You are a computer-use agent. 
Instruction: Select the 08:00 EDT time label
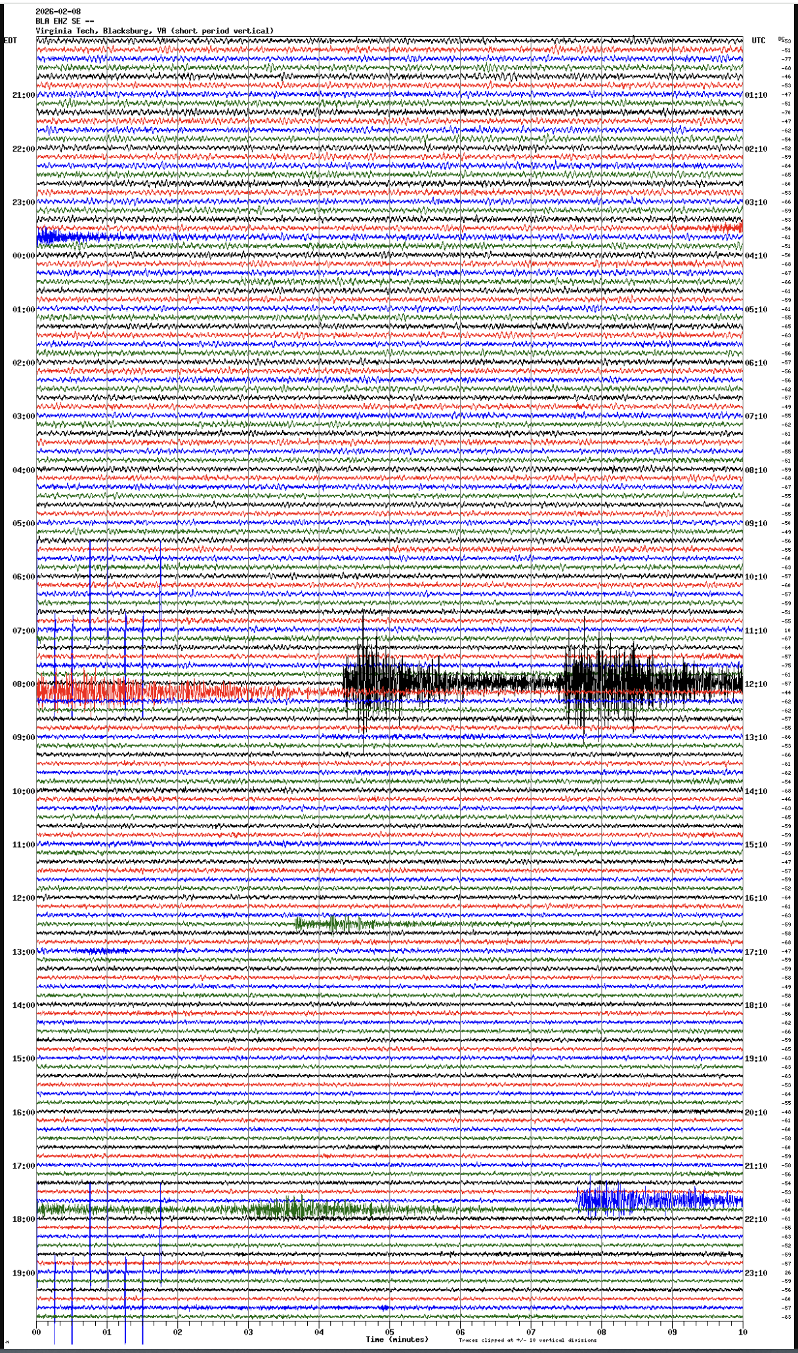click(23, 684)
